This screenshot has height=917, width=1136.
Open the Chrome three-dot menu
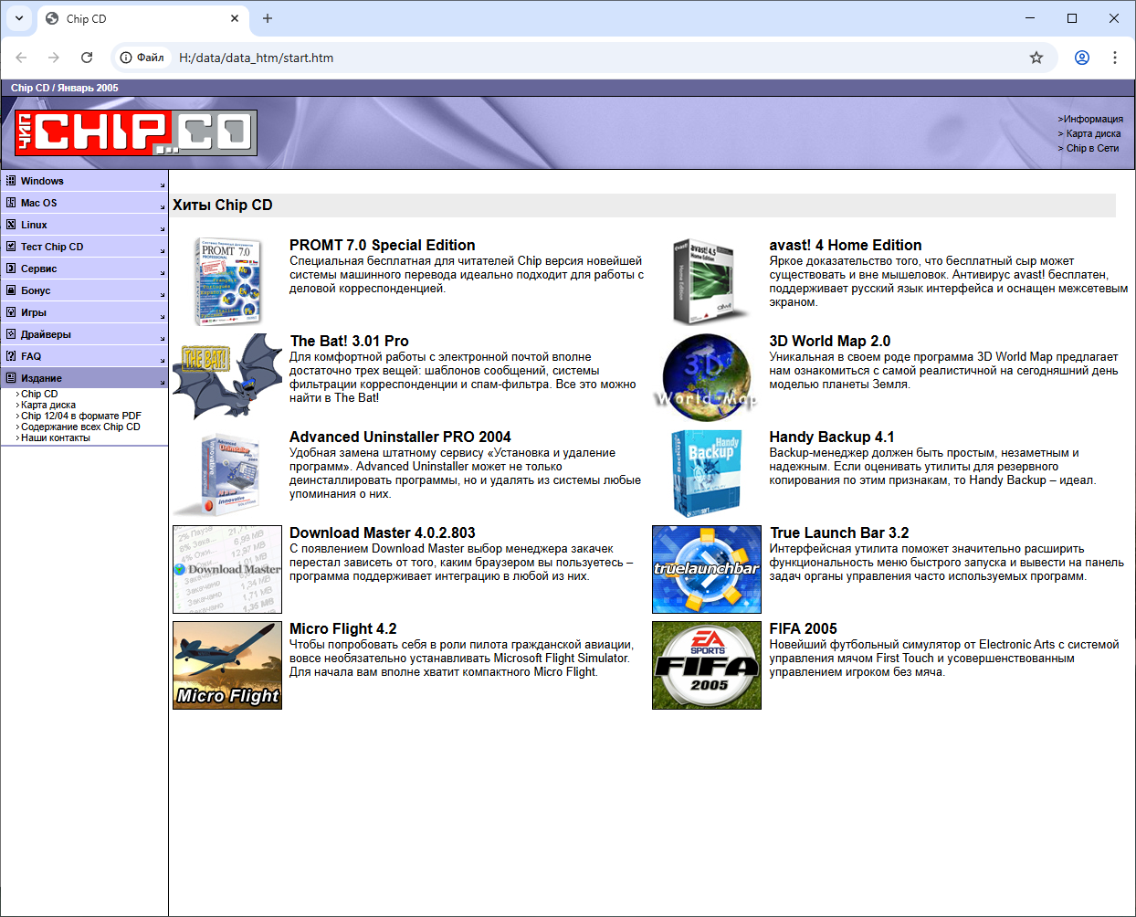point(1115,58)
